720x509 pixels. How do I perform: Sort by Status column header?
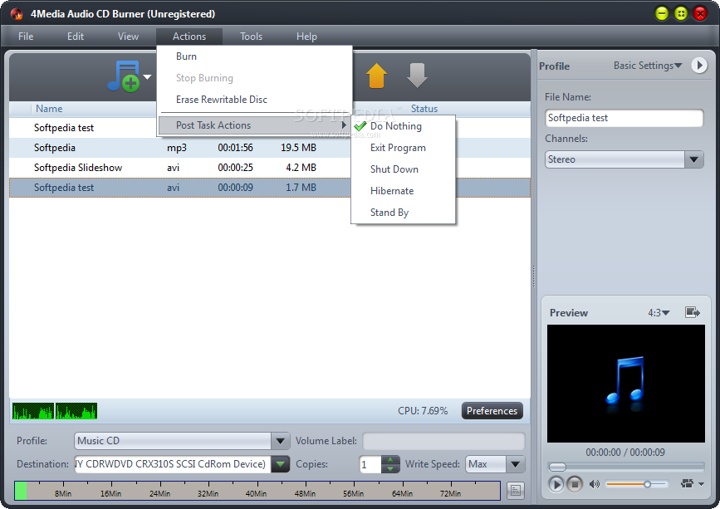pyautogui.click(x=424, y=109)
